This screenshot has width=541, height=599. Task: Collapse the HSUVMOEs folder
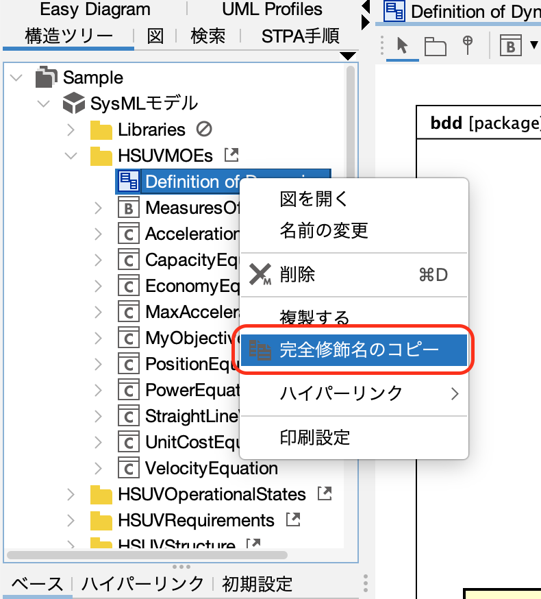tap(71, 156)
